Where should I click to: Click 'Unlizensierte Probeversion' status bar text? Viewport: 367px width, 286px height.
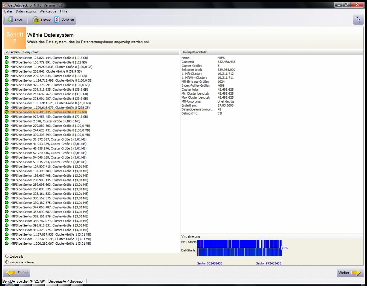click(x=67, y=281)
